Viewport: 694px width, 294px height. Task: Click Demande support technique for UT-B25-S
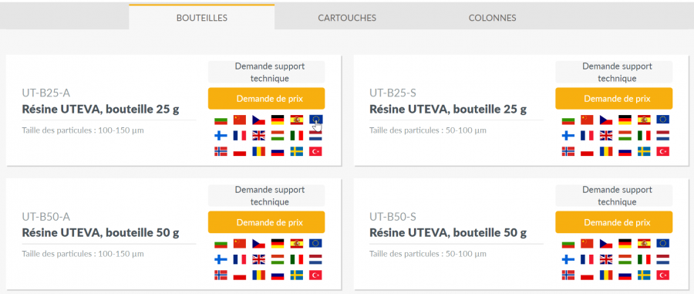[614, 73]
